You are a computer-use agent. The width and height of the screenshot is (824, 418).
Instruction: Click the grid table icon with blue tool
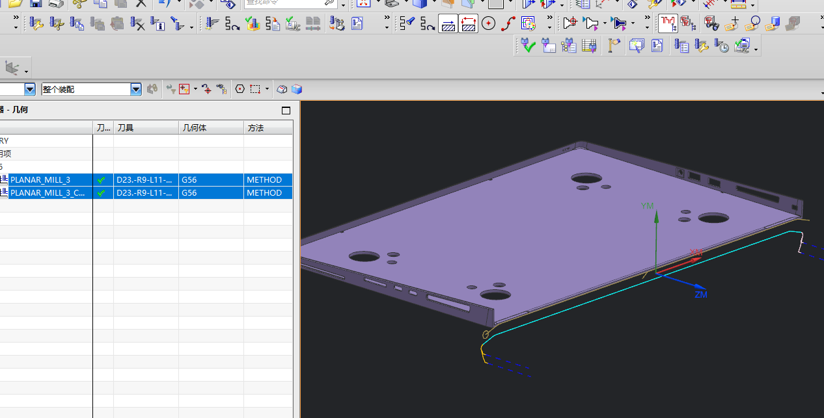[x=589, y=46]
